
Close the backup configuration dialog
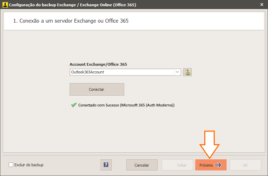coord(262,5)
